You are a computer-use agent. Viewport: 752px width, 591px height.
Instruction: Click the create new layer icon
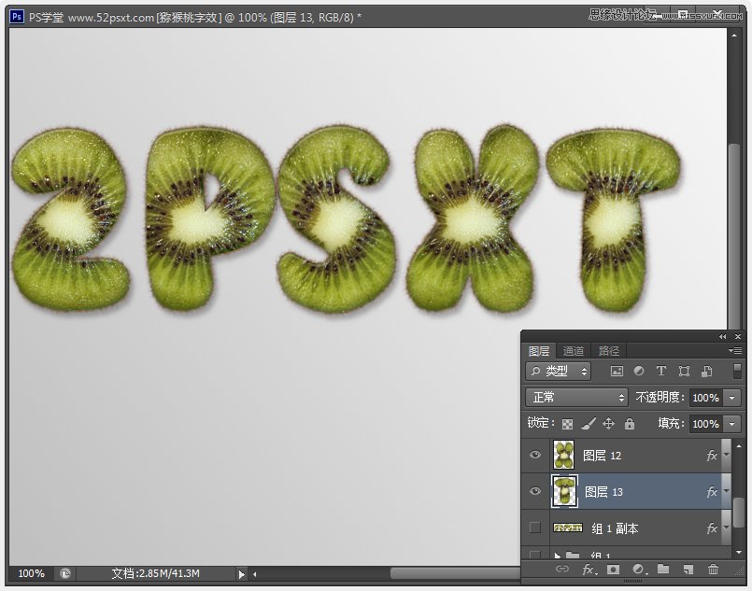click(x=688, y=569)
